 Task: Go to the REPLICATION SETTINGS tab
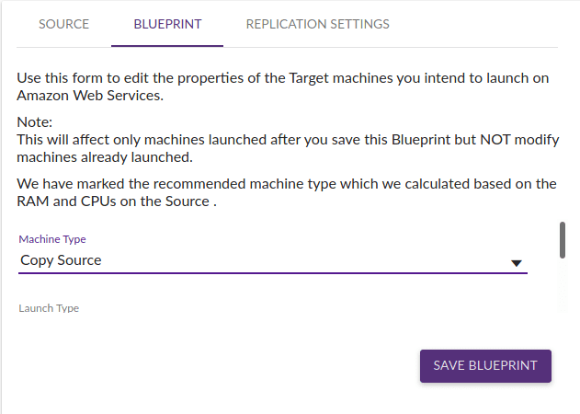[x=317, y=24]
